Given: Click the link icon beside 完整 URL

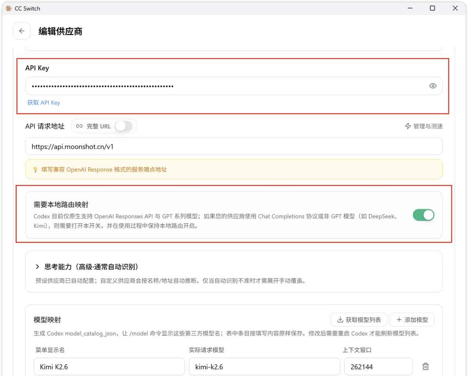Looking at the screenshot, I should (79, 126).
